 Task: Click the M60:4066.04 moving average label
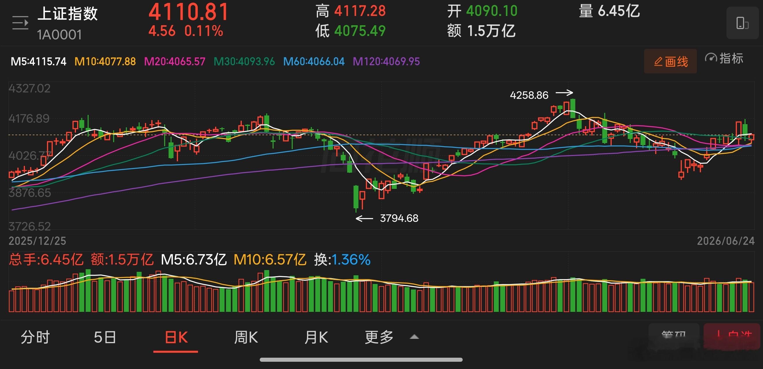point(314,62)
